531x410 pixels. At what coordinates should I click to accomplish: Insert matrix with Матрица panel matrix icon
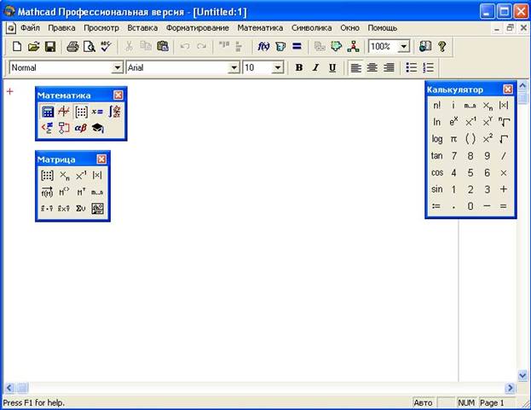(47, 176)
